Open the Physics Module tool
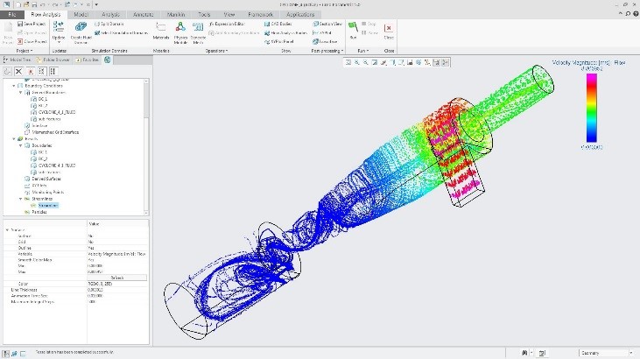This screenshot has width=640, height=359. pos(180,27)
